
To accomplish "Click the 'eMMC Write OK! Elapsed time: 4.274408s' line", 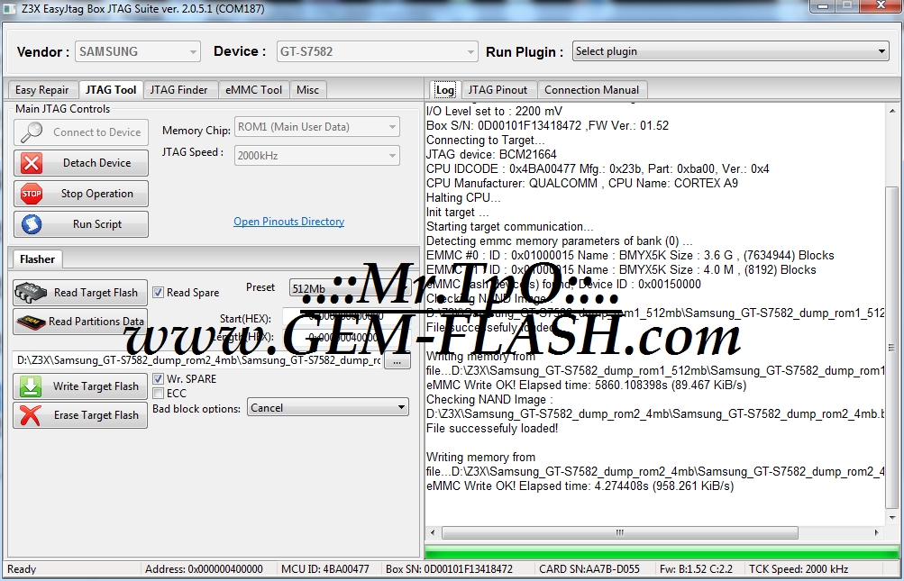I will (580, 486).
